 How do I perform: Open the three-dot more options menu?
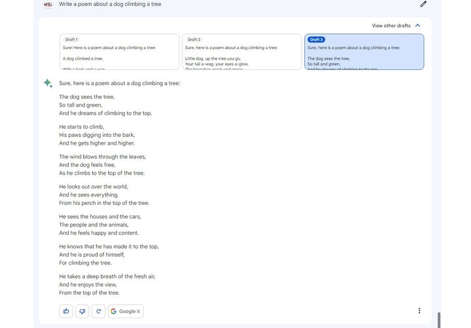419,310
